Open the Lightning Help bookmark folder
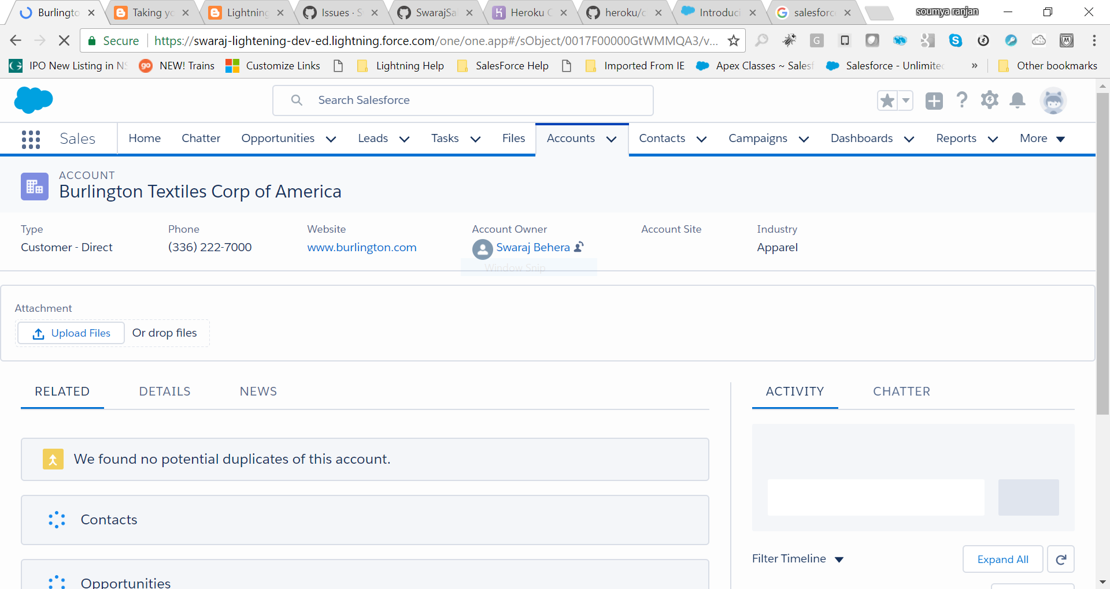 (401, 66)
